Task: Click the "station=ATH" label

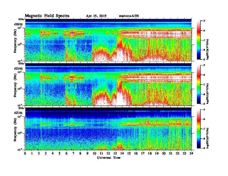Action: [x=129, y=16]
